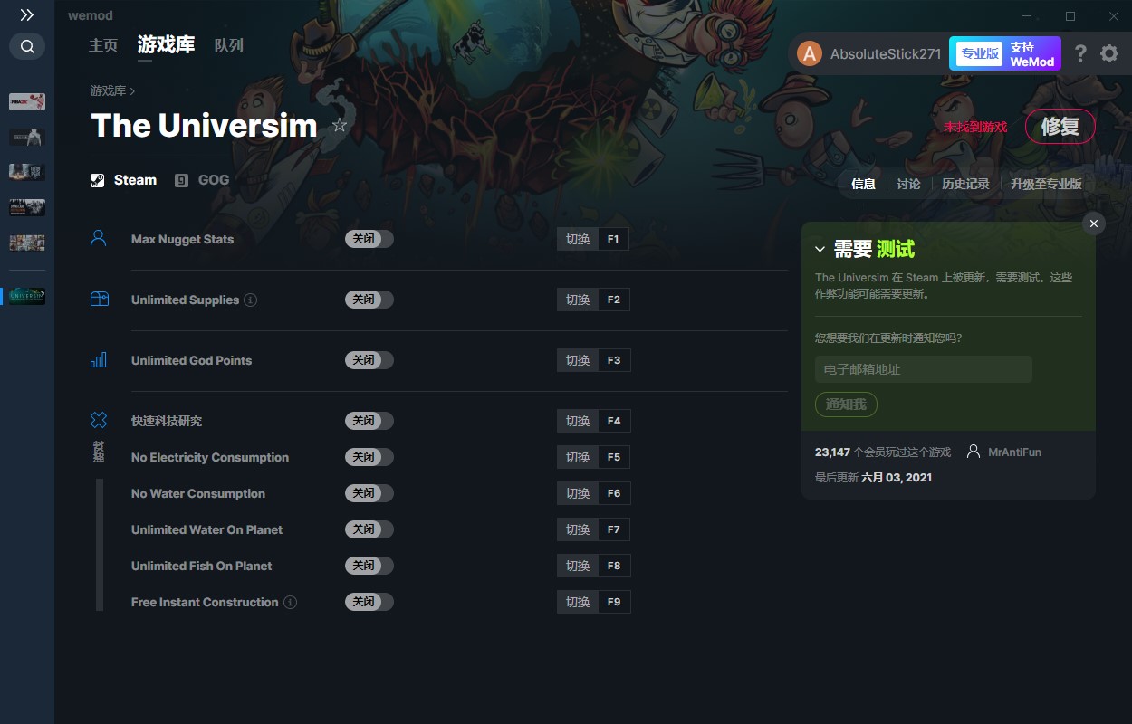Click 切换 for Max Nugget Stats
Viewport: 1132px width, 724px height.
click(x=578, y=239)
